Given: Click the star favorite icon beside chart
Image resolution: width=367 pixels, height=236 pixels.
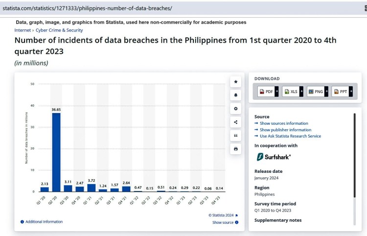Looking at the screenshot, I should pos(235,82).
